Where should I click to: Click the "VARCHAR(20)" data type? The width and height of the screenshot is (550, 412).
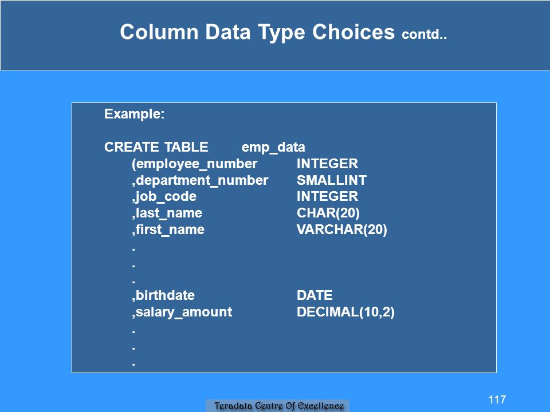[x=341, y=229]
